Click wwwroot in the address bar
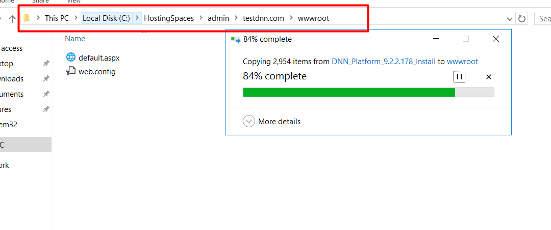Image resolution: width=551 pixels, height=230 pixels. (x=313, y=19)
